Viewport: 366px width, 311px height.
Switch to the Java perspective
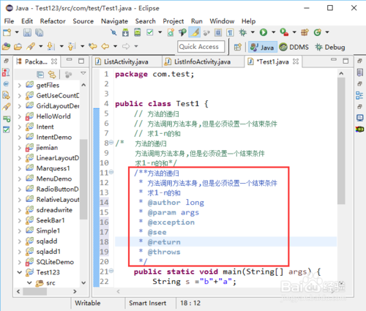pos(263,47)
